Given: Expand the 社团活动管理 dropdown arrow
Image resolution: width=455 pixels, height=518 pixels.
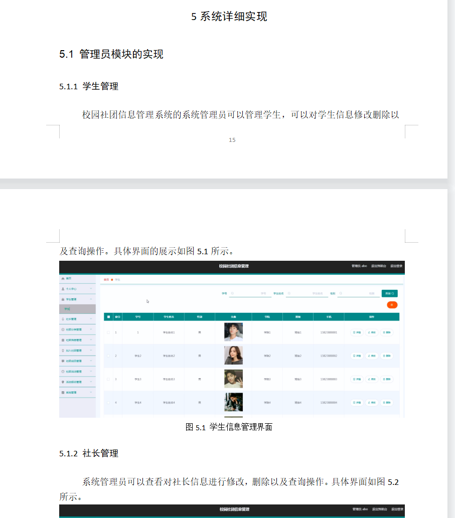Looking at the screenshot, I should [90, 372].
